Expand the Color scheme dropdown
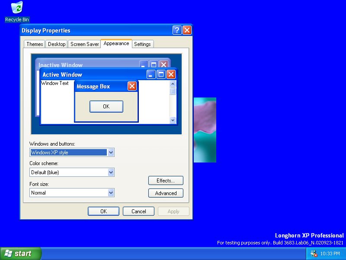 pyautogui.click(x=111, y=172)
